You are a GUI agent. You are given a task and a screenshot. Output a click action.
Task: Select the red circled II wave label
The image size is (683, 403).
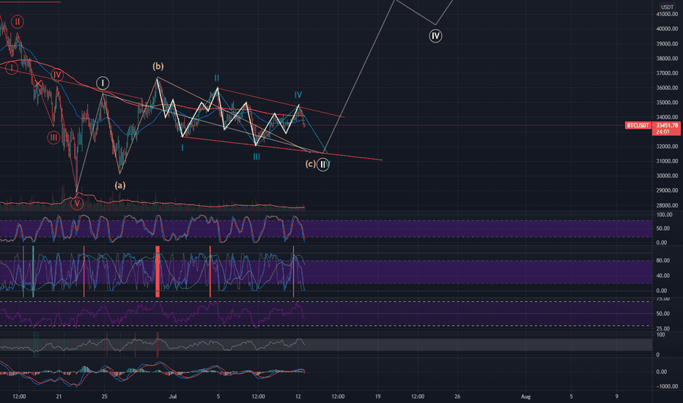coord(18,21)
